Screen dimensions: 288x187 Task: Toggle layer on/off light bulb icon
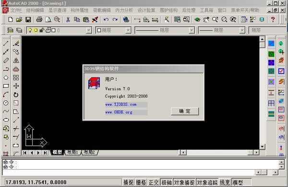click(x=30, y=30)
